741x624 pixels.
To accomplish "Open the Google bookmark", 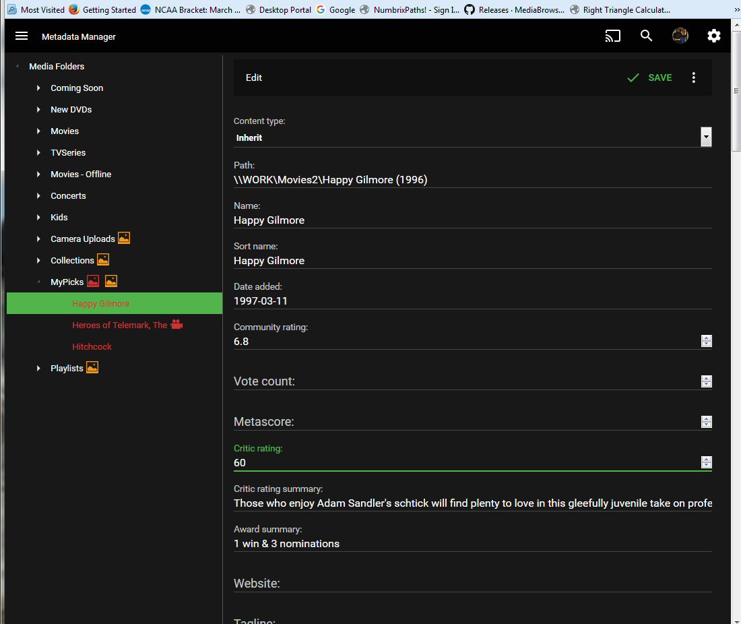I will 336,9.
